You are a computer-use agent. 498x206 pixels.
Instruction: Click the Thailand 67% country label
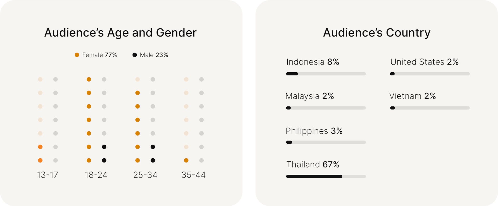point(313,165)
